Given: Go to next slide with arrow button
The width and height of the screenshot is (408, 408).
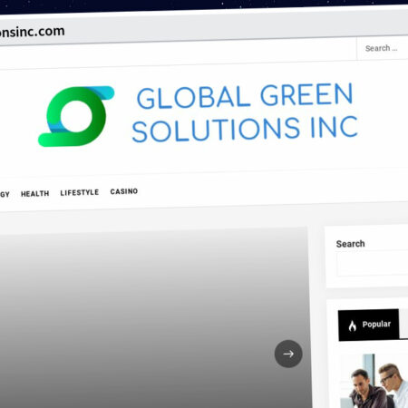Looking at the screenshot, I should [288, 354].
